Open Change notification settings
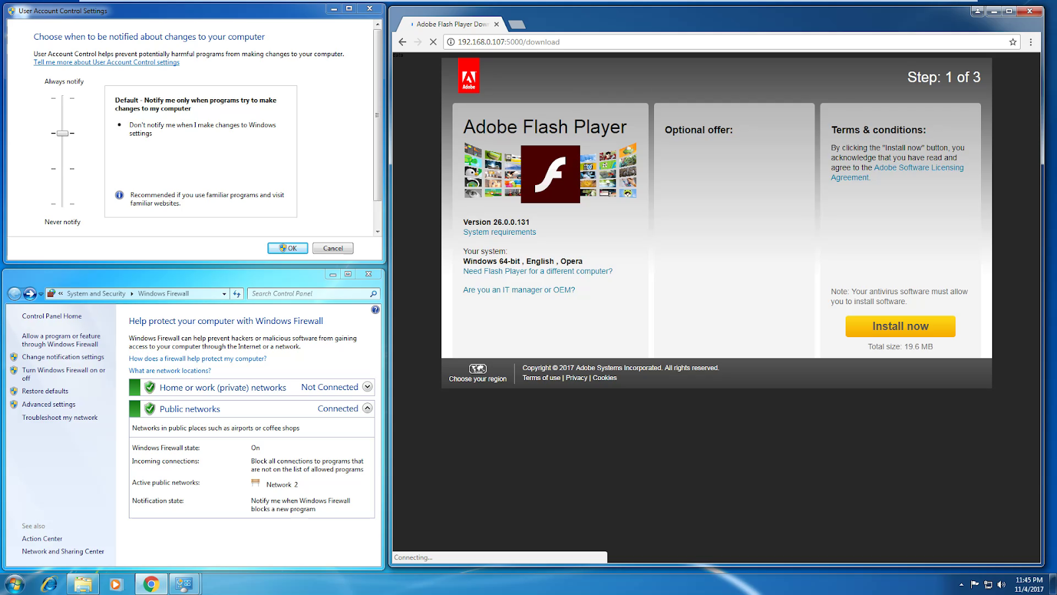Viewport: 1057px width, 595px height. click(63, 357)
